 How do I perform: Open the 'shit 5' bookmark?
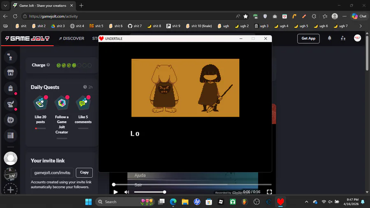96,26
